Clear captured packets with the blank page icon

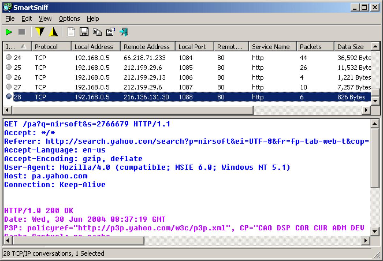click(x=71, y=32)
